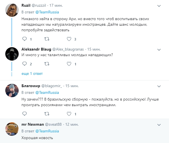Like Благомир's tweet

click(x=69, y=114)
